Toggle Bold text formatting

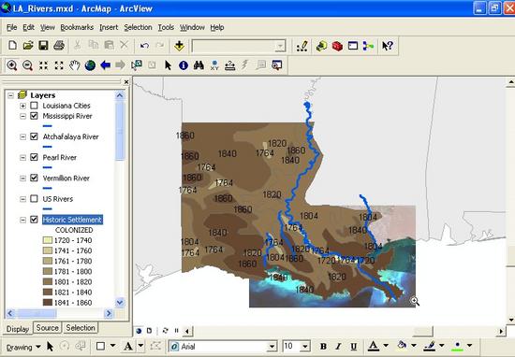pos(323,346)
